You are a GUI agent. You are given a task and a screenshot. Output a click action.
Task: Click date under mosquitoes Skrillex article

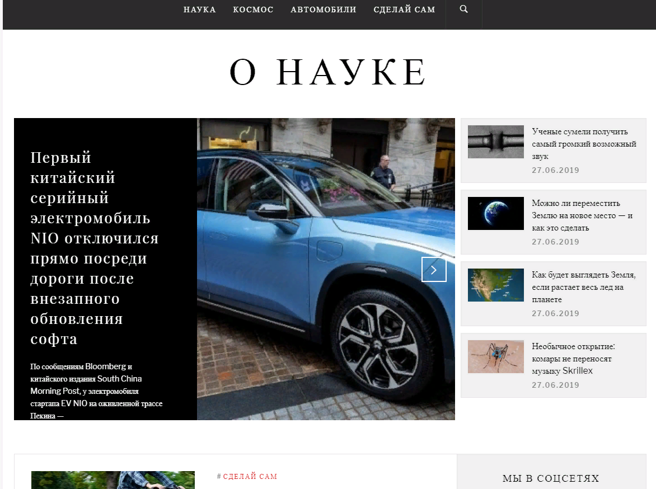point(555,385)
